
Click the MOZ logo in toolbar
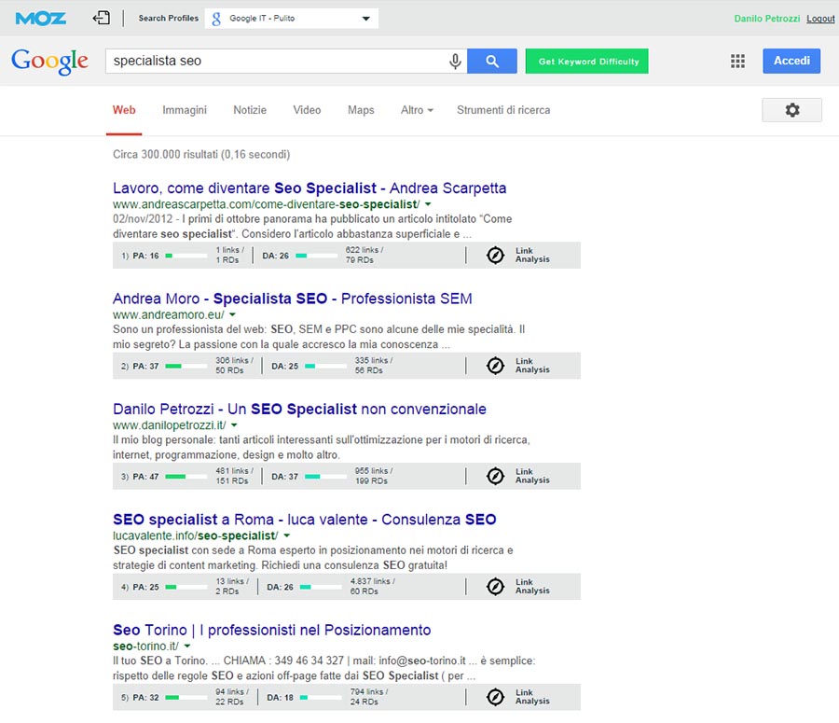point(40,18)
